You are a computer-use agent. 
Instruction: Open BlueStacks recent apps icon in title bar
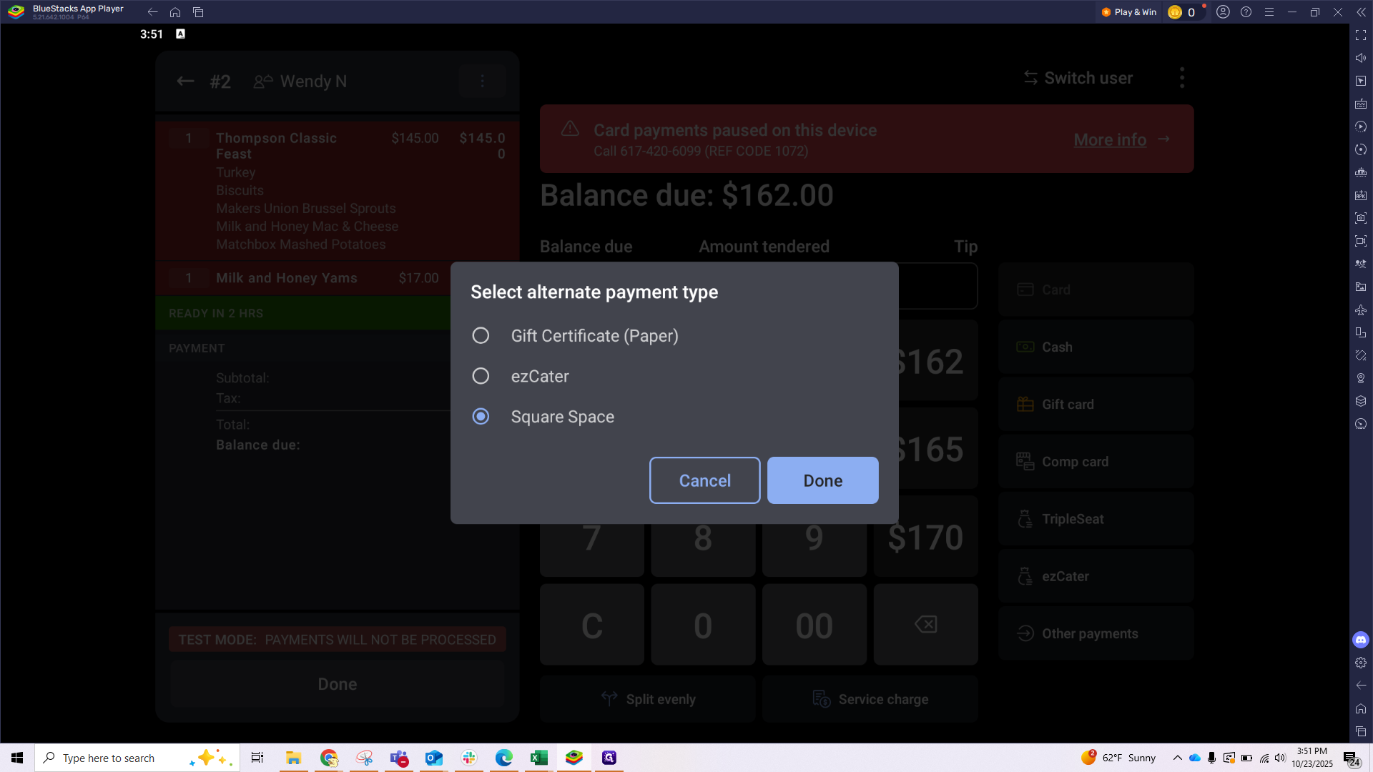[198, 12]
